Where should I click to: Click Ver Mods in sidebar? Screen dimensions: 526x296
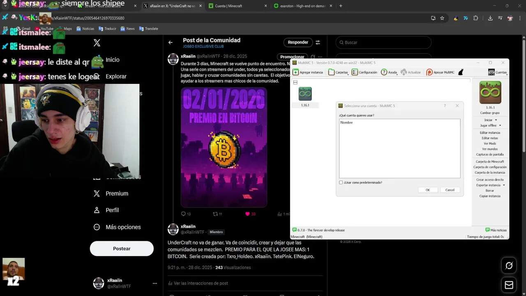point(490,143)
